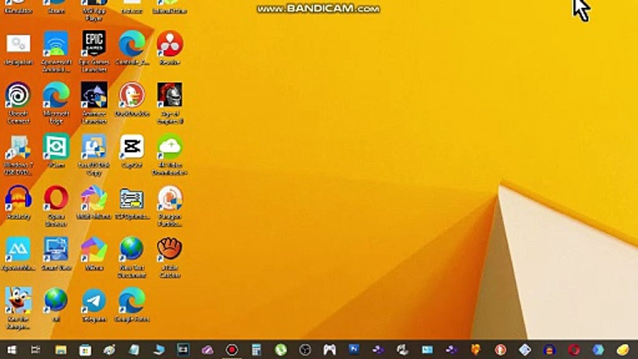Open Task View on the taskbar

tap(36, 350)
